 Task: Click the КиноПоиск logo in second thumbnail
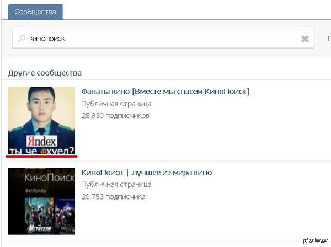41,178
